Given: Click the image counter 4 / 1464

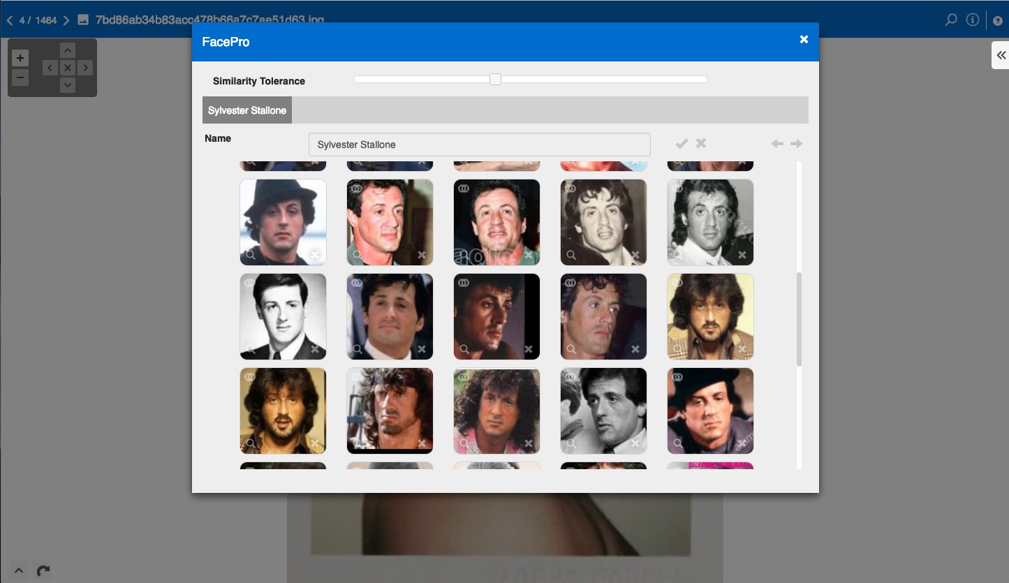Looking at the screenshot, I should click(38, 20).
